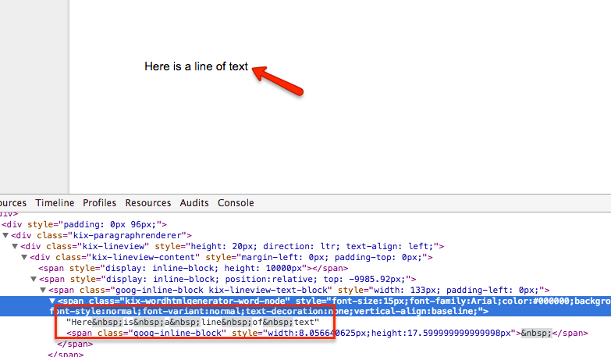Collapse the kix-lineview-text-block span arrow
This screenshot has height=357, width=611.
point(44,290)
